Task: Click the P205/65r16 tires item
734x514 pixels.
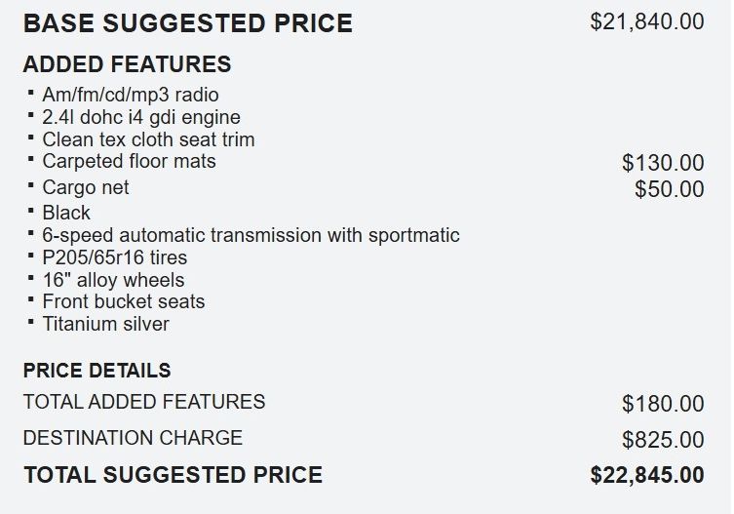Action: [115, 257]
